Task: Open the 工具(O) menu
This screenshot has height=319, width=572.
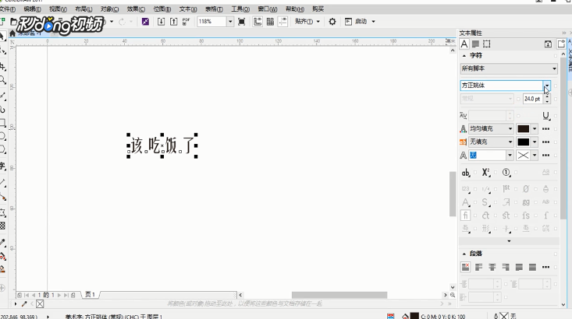Action: click(x=240, y=9)
